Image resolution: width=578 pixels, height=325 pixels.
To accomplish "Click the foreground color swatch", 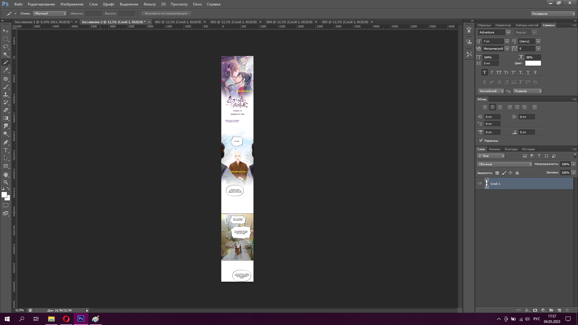I will click(x=4, y=195).
